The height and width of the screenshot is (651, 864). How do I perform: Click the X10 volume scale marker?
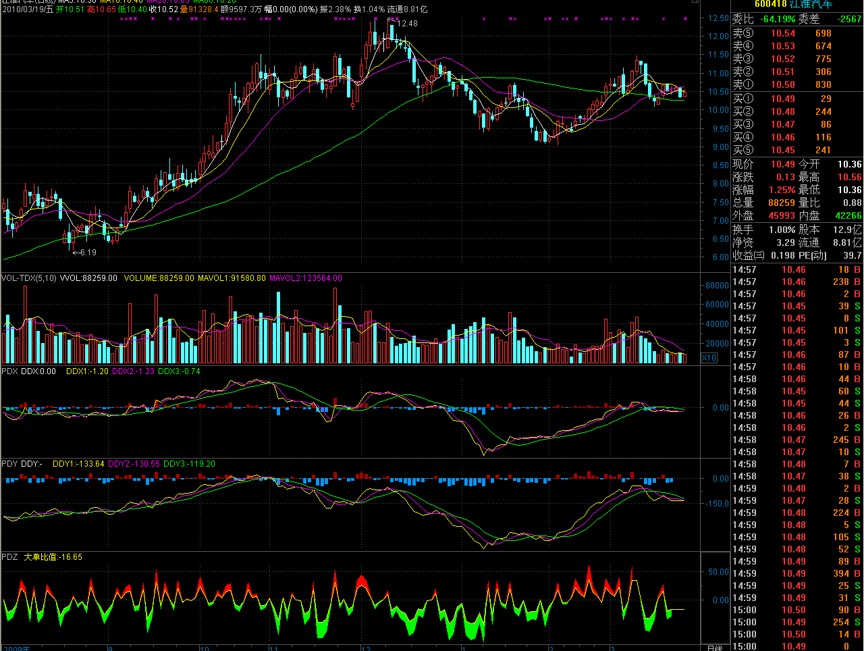(x=709, y=358)
